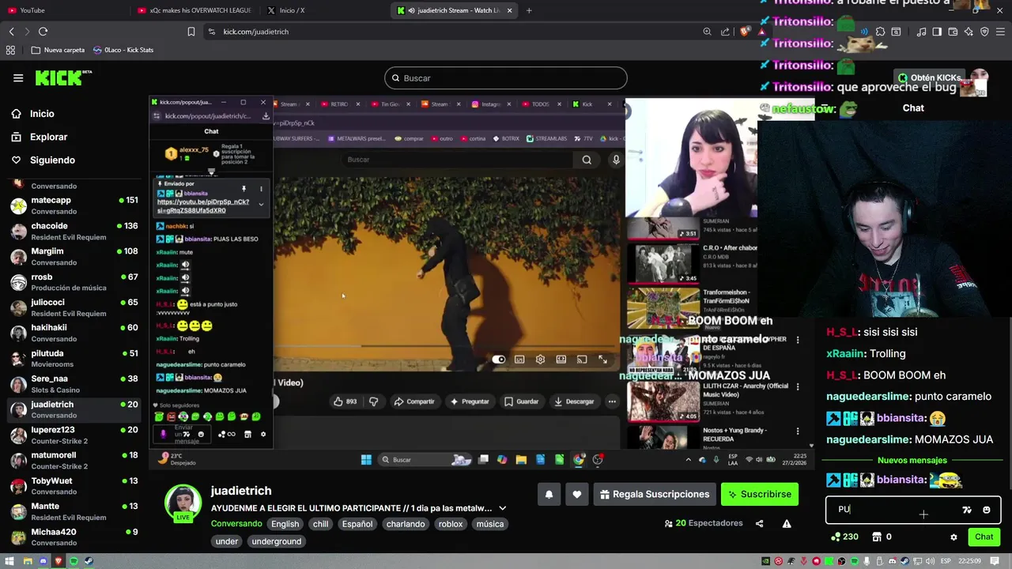Click the 230 channel points counter

845,537
